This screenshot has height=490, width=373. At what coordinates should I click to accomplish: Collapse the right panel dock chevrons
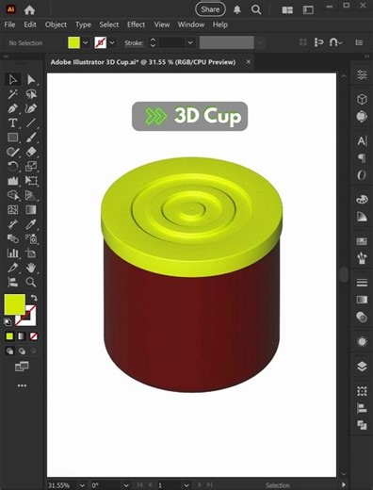click(367, 57)
